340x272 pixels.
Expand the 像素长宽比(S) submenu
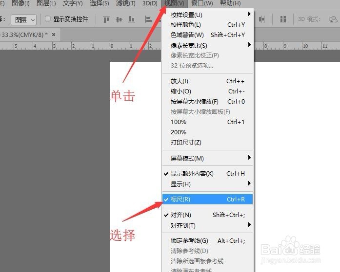(x=207, y=45)
